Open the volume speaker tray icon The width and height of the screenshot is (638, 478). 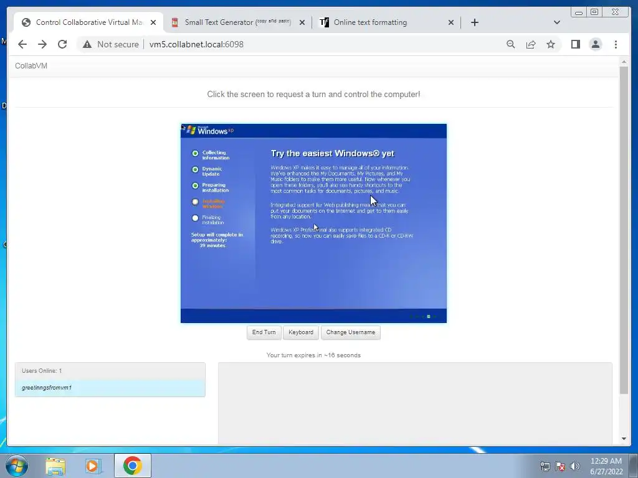575,466
